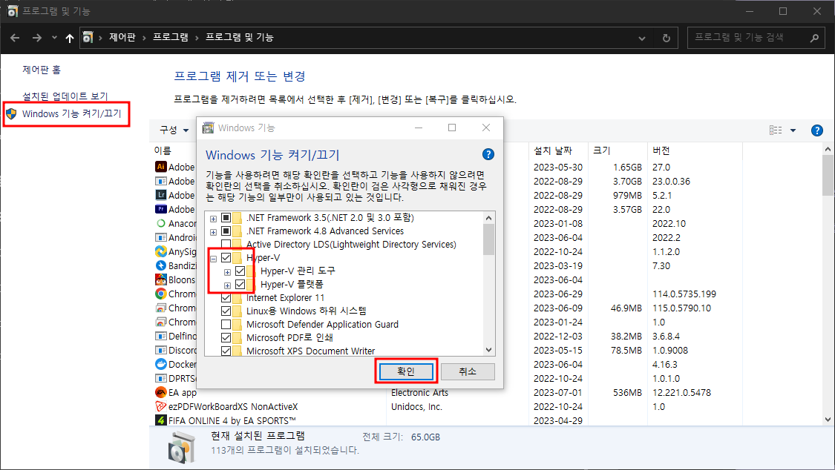This screenshot has width=835, height=470.
Task: Click main program list scrollbar down arrow
Action: 828,419
